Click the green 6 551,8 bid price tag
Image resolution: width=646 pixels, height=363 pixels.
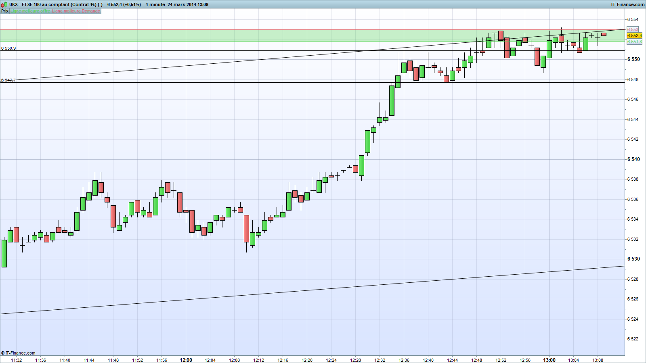(x=634, y=42)
